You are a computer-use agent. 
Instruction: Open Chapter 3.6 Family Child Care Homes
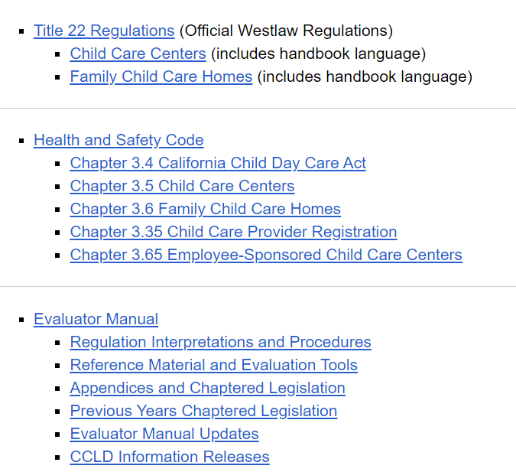pyautogui.click(x=205, y=210)
